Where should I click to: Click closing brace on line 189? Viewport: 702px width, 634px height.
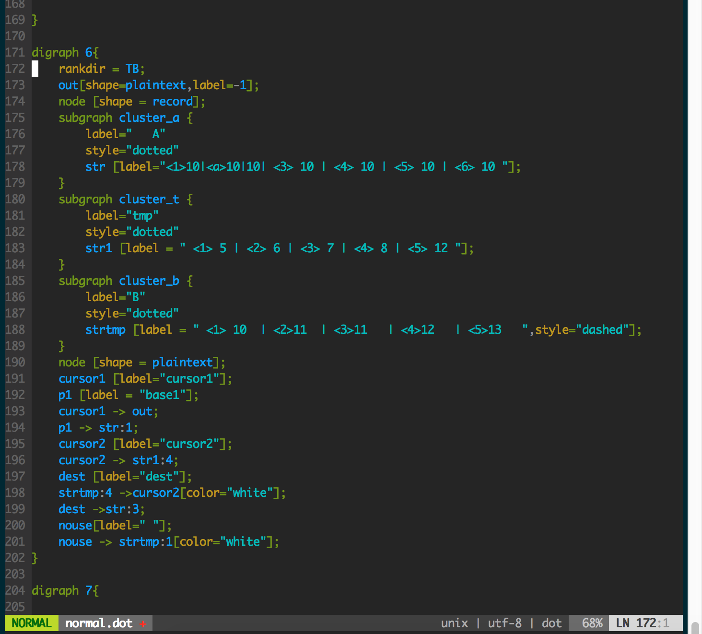(61, 346)
